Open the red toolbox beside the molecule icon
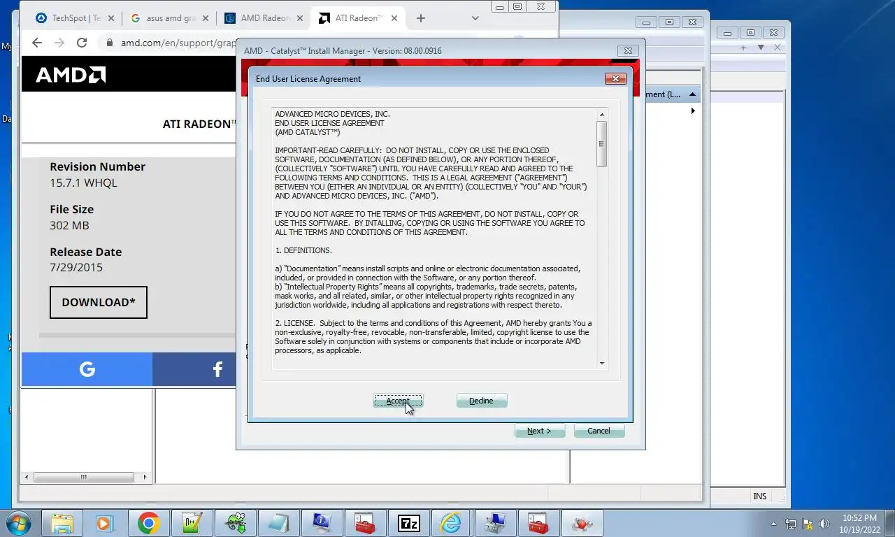895x537 pixels. pos(538,523)
